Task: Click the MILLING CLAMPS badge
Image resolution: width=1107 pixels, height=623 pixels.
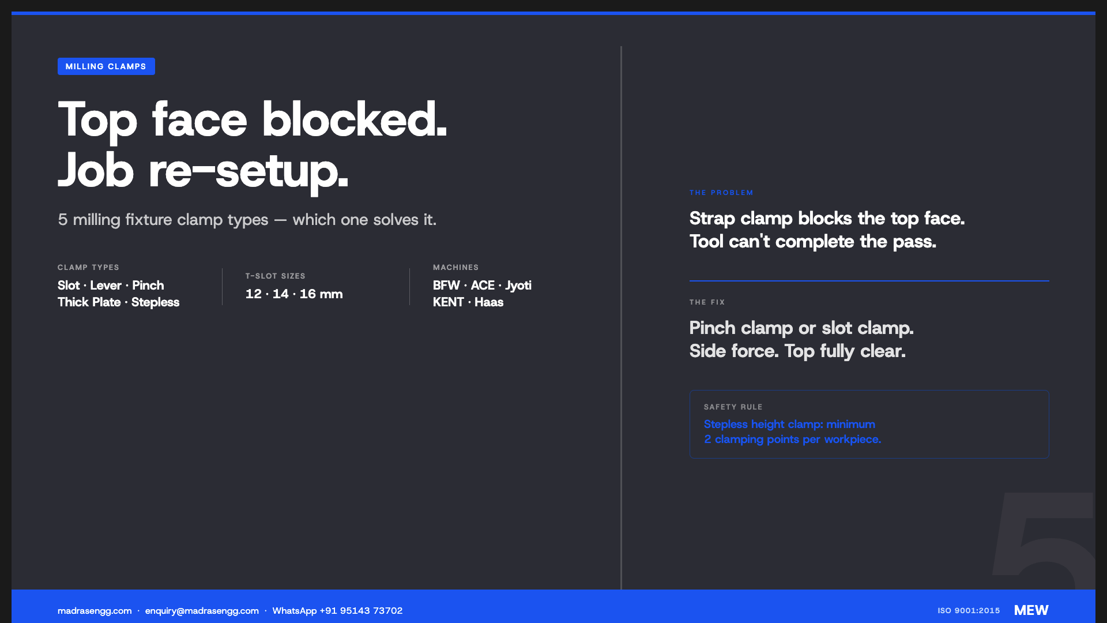Action: click(106, 66)
